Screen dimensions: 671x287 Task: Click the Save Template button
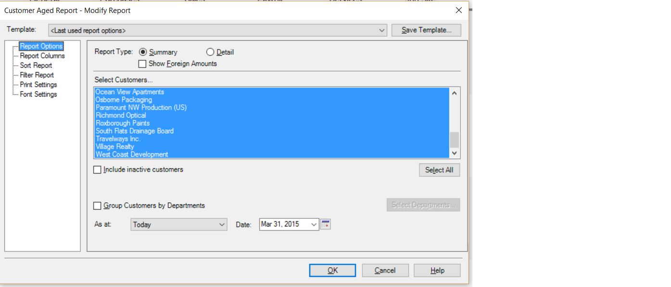[426, 30]
